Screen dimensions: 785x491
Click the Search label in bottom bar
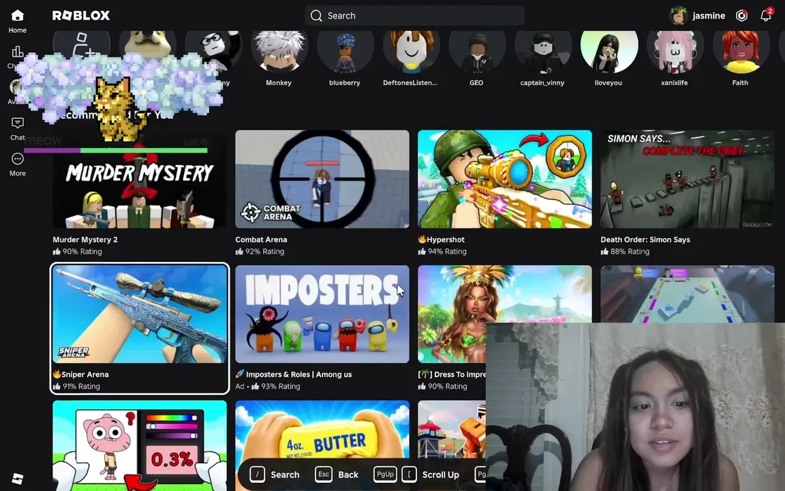pyautogui.click(x=285, y=475)
